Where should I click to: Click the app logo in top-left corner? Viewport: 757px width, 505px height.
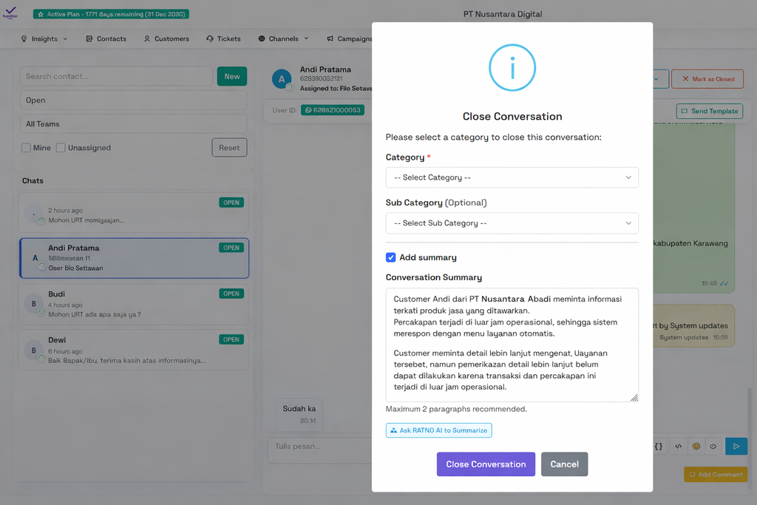click(10, 14)
